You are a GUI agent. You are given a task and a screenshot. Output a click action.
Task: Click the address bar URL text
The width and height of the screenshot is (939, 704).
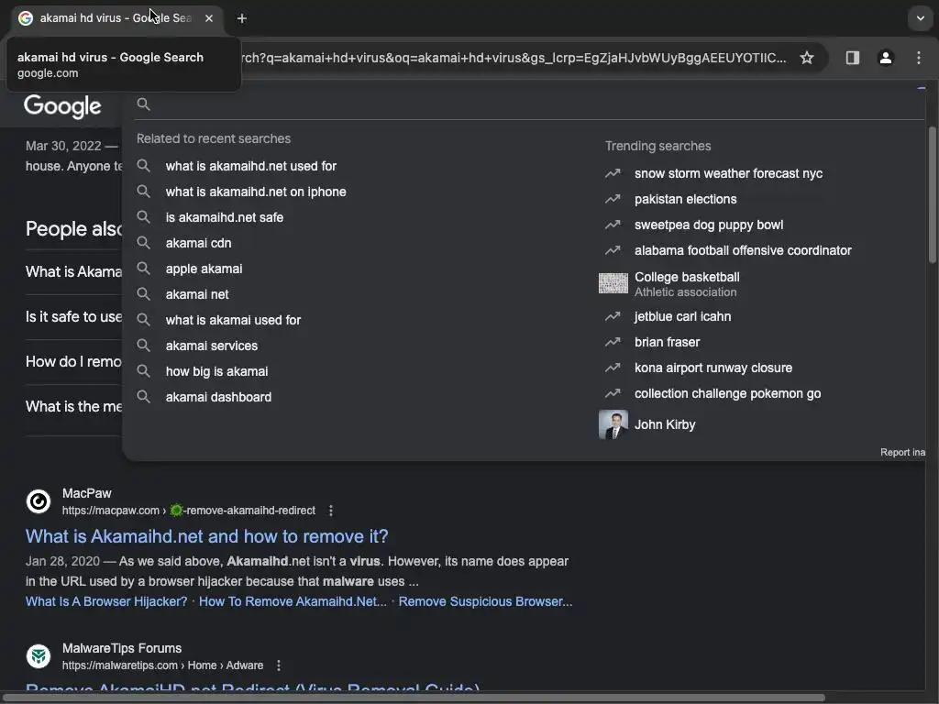point(513,58)
